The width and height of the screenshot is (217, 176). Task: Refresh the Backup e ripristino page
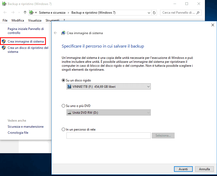click(x=154, y=13)
